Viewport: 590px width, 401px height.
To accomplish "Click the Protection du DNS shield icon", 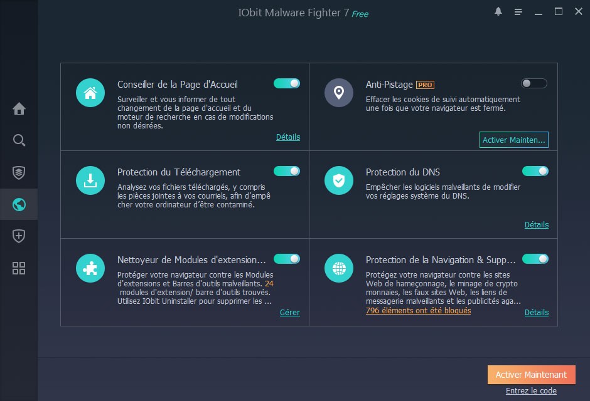I will (339, 180).
